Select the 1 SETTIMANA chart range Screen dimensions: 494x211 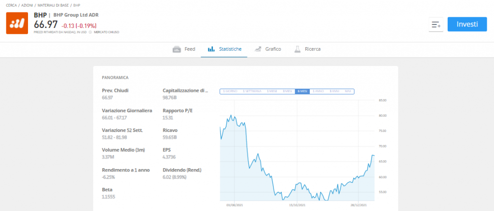click(252, 92)
